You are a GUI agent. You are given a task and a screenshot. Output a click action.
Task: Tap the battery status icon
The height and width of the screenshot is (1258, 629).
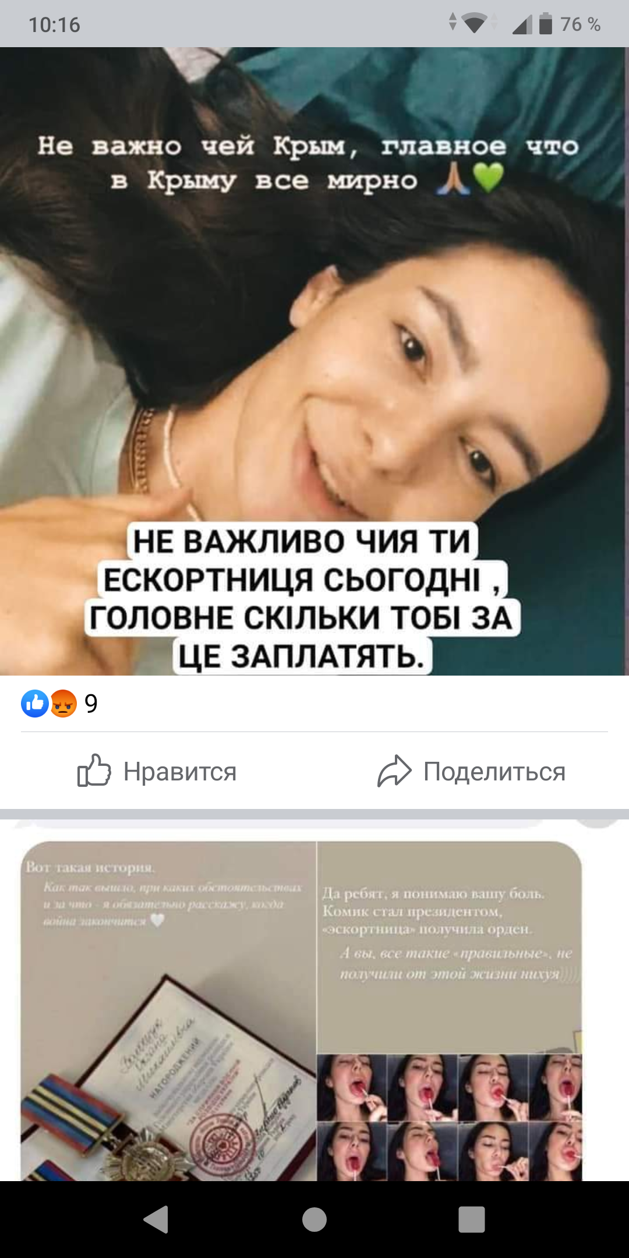pyautogui.click(x=546, y=24)
